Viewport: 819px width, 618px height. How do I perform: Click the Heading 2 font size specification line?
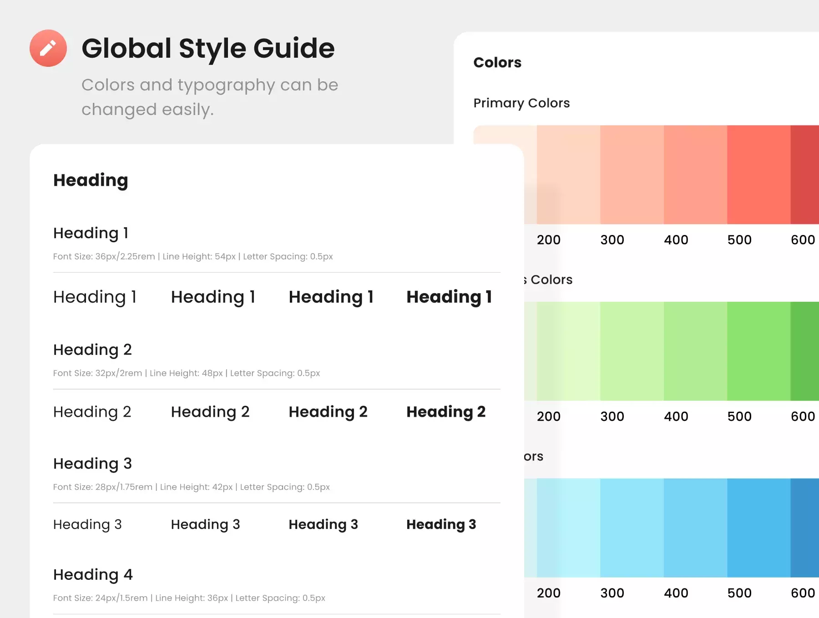click(x=187, y=373)
